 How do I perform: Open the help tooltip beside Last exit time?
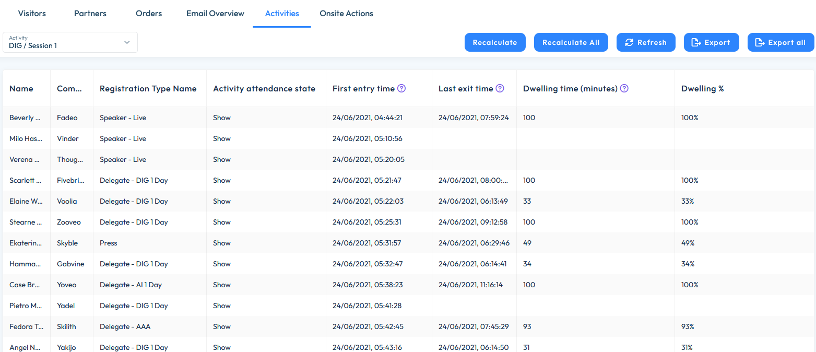pyautogui.click(x=500, y=88)
